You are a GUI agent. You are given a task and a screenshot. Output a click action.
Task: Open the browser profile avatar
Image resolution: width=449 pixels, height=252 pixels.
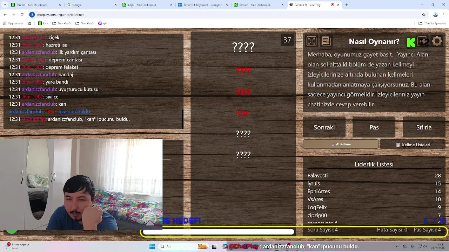click(435, 15)
